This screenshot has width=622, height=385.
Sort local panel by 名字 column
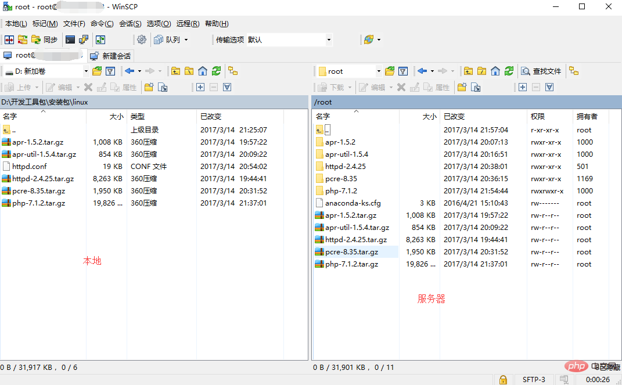pos(43,116)
